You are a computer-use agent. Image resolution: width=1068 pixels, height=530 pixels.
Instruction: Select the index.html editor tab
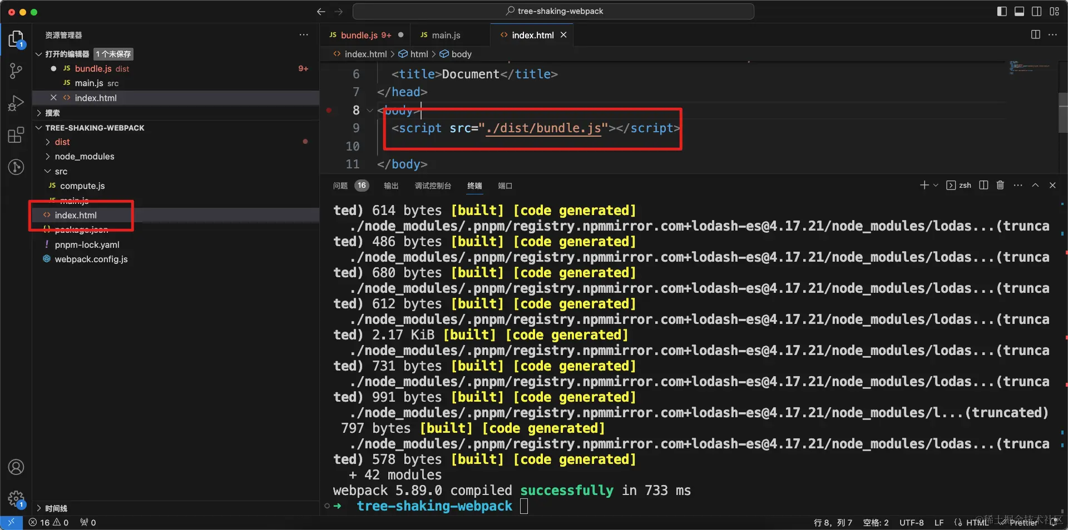(532, 35)
